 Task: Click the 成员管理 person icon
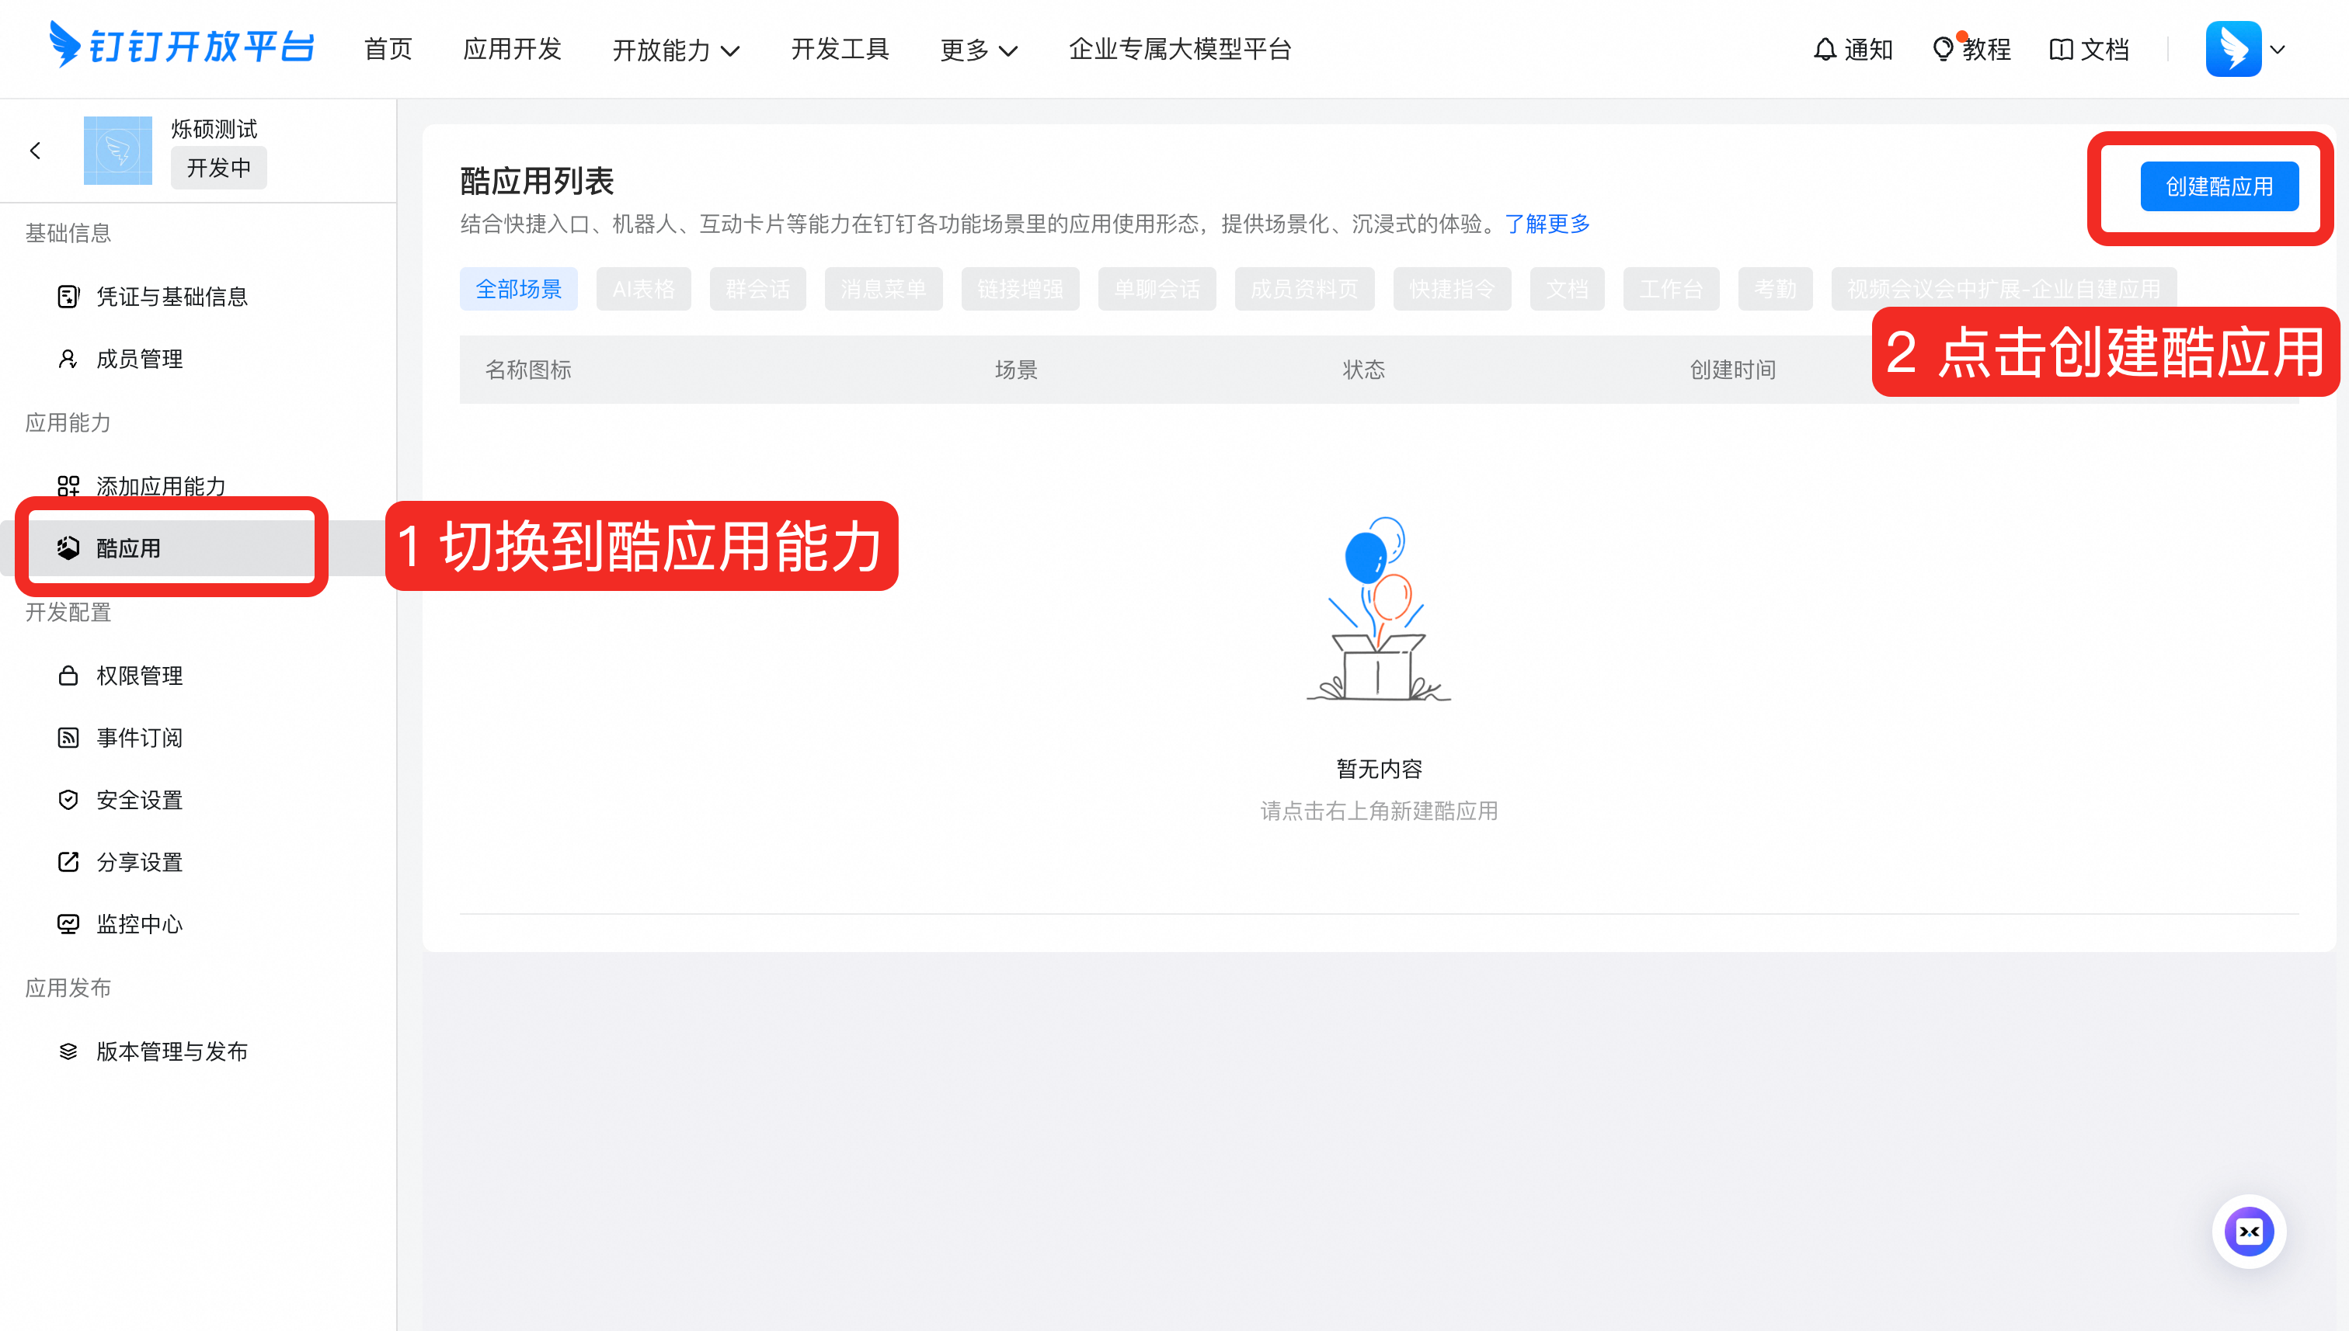68,358
